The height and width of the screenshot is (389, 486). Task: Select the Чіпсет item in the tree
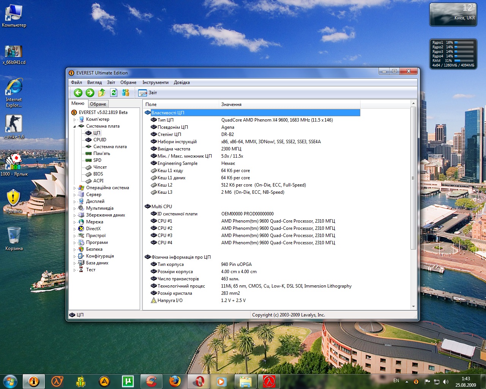tap(100, 167)
